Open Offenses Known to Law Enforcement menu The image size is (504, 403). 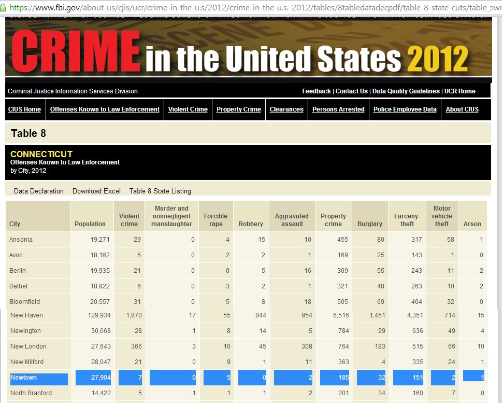(x=105, y=109)
